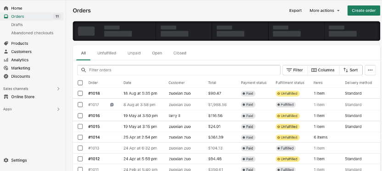This screenshot has width=382, height=171.
Task: Open the Home icon in sidebar
Action: click(6, 8)
